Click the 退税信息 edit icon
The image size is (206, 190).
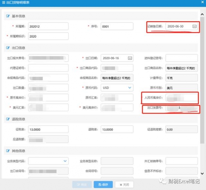(8, 119)
